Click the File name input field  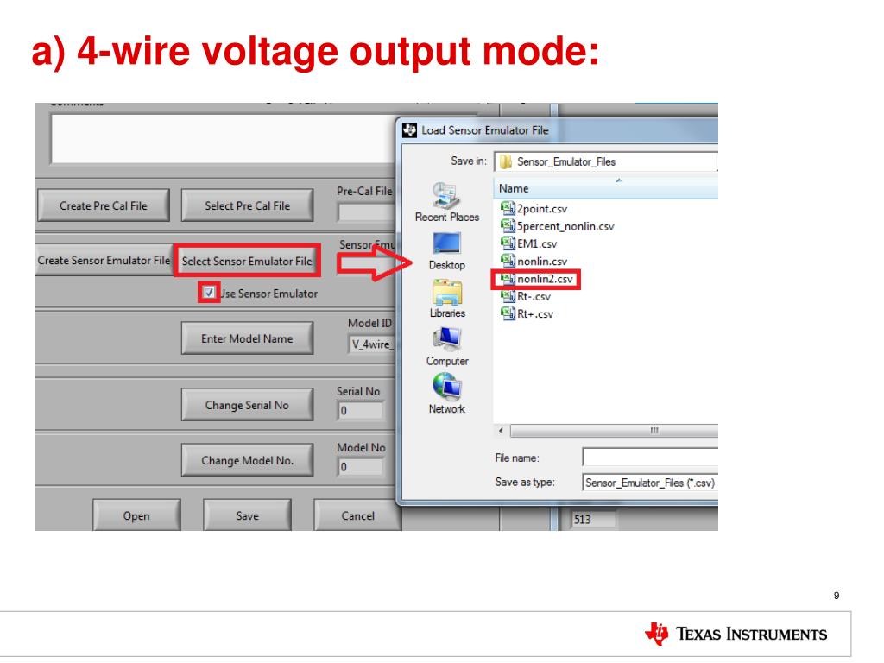[x=649, y=457]
